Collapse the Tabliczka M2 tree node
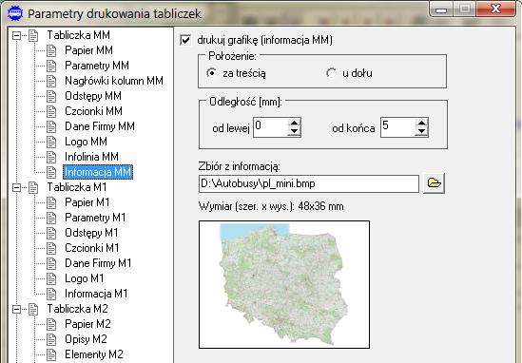This screenshot has width=522, height=363. click(x=16, y=310)
